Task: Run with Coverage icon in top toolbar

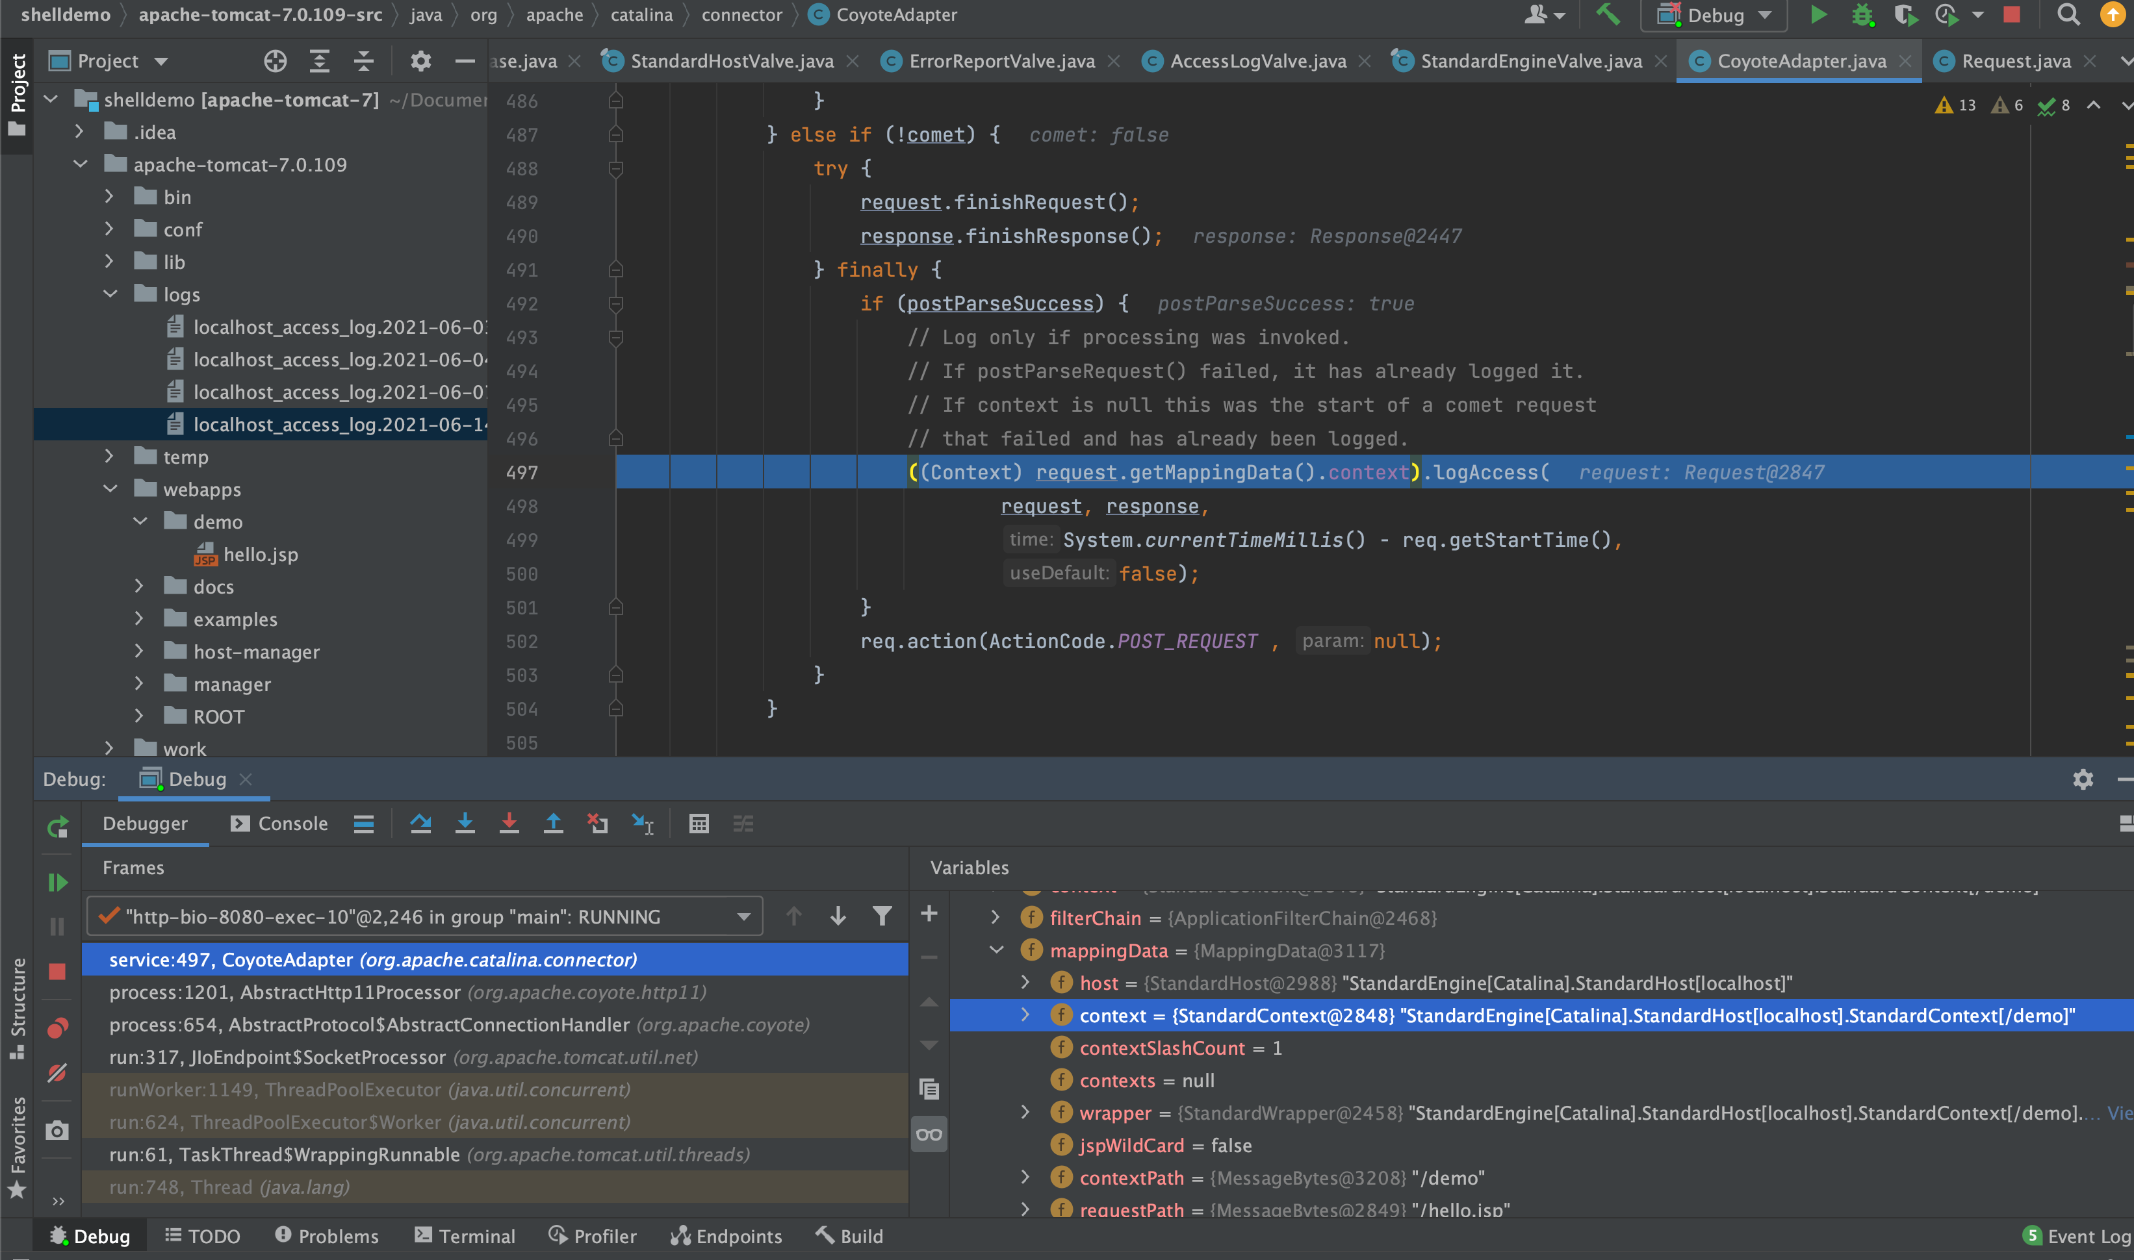Action: click(x=1905, y=14)
